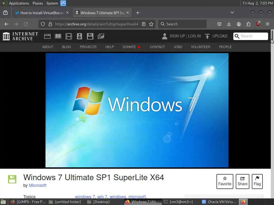Click the LOG IN link
The image size is (274, 205).
pos(194,36)
